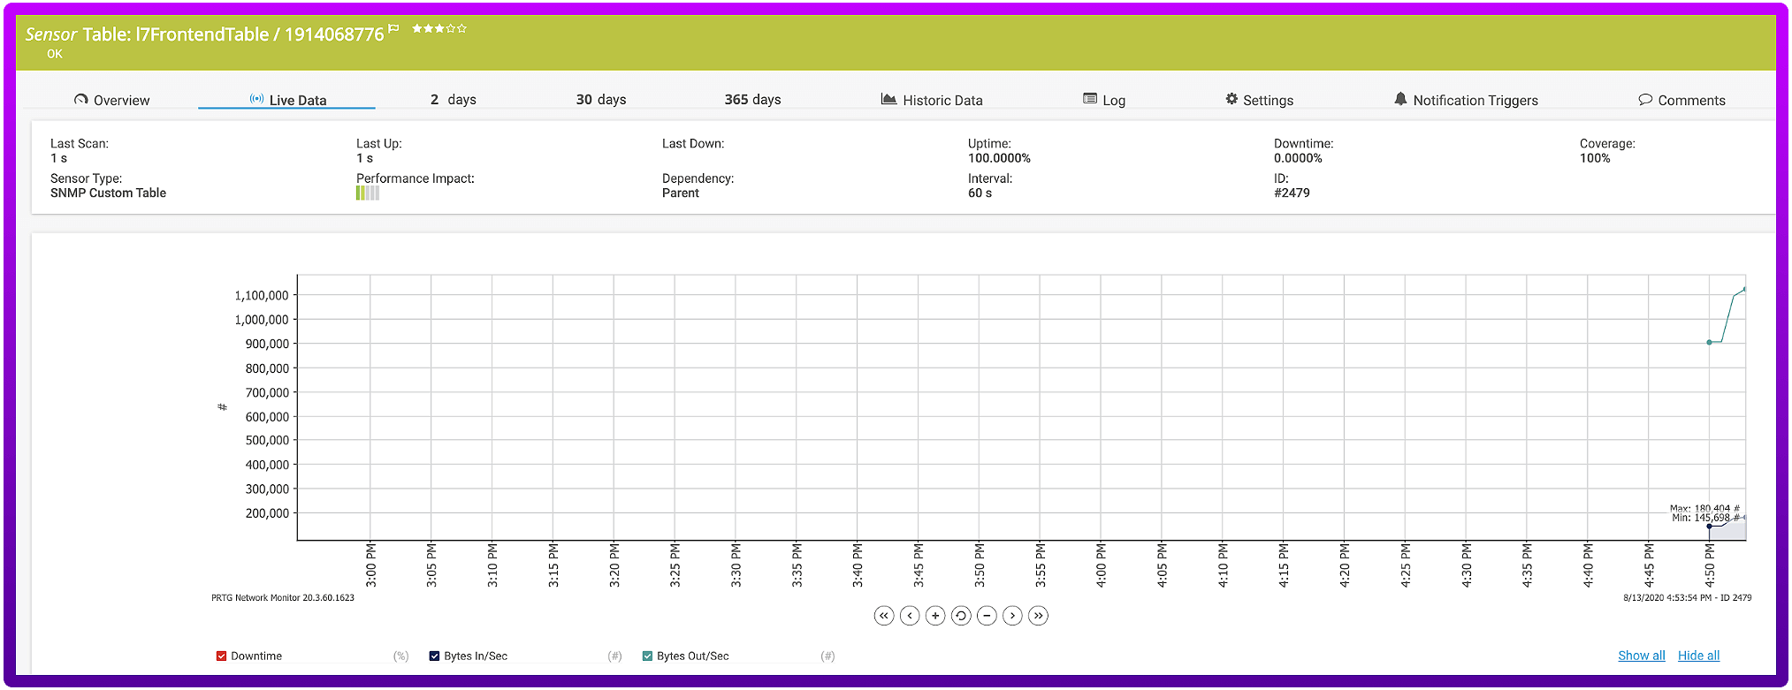Open the sensor Settings tab
This screenshot has width=1792, height=690.
pyautogui.click(x=1259, y=100)
